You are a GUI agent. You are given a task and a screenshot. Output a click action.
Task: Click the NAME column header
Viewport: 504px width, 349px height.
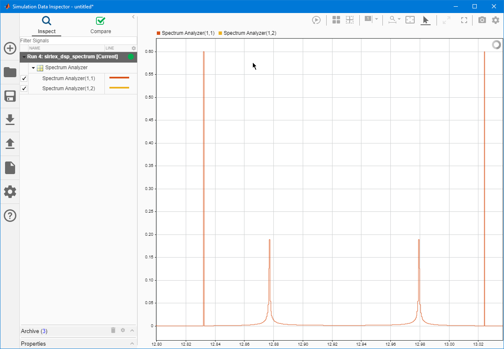[x=34, y=48]
